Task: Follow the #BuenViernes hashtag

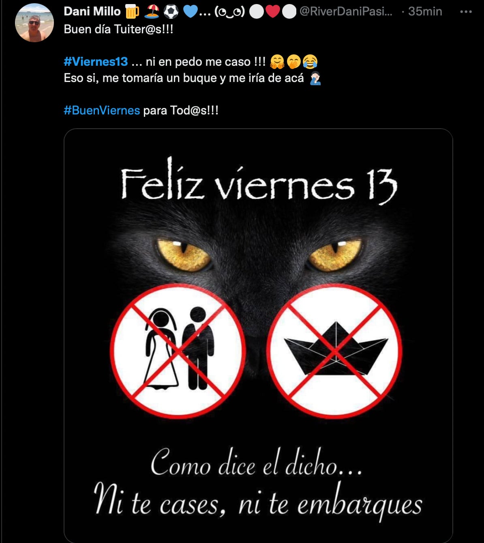Action: (x=102, y=110)
